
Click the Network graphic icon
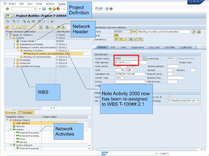[33, 21]
